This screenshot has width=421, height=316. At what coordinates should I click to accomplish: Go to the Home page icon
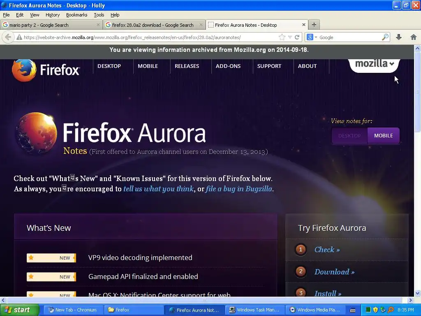point(414,37)
